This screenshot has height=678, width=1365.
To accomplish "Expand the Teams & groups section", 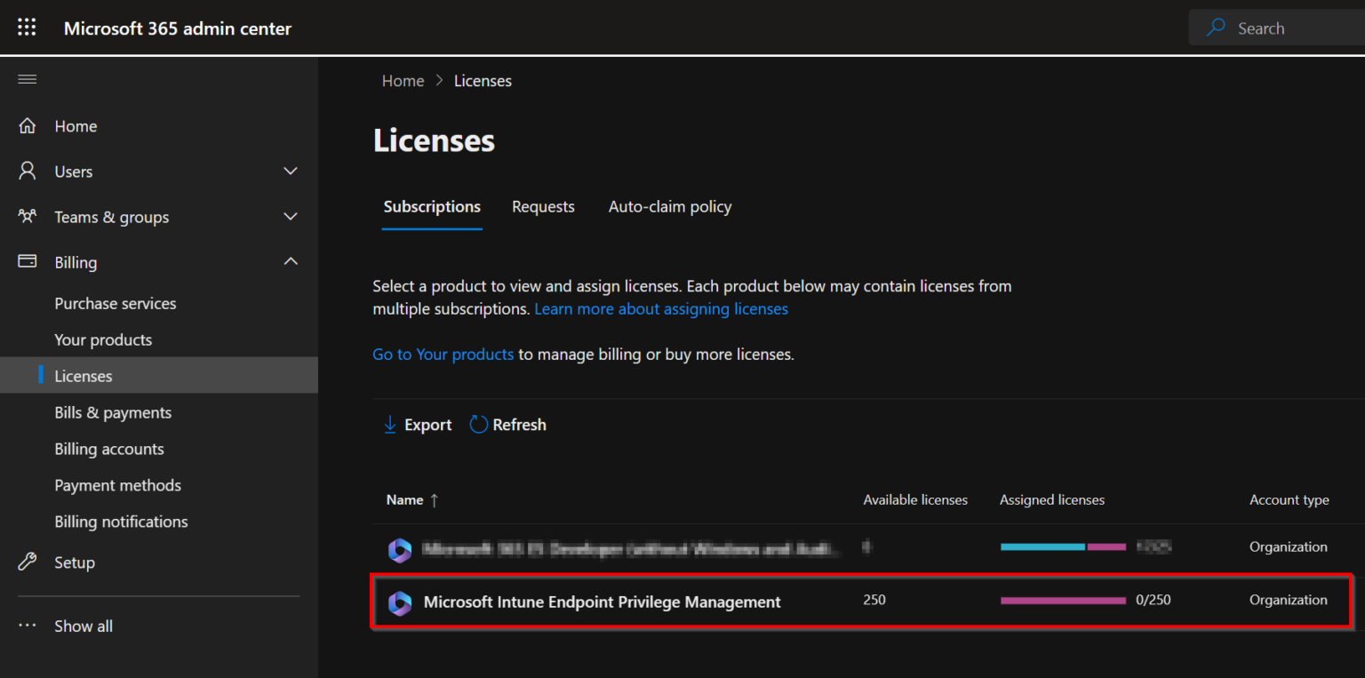I will [x=290, y=216].
